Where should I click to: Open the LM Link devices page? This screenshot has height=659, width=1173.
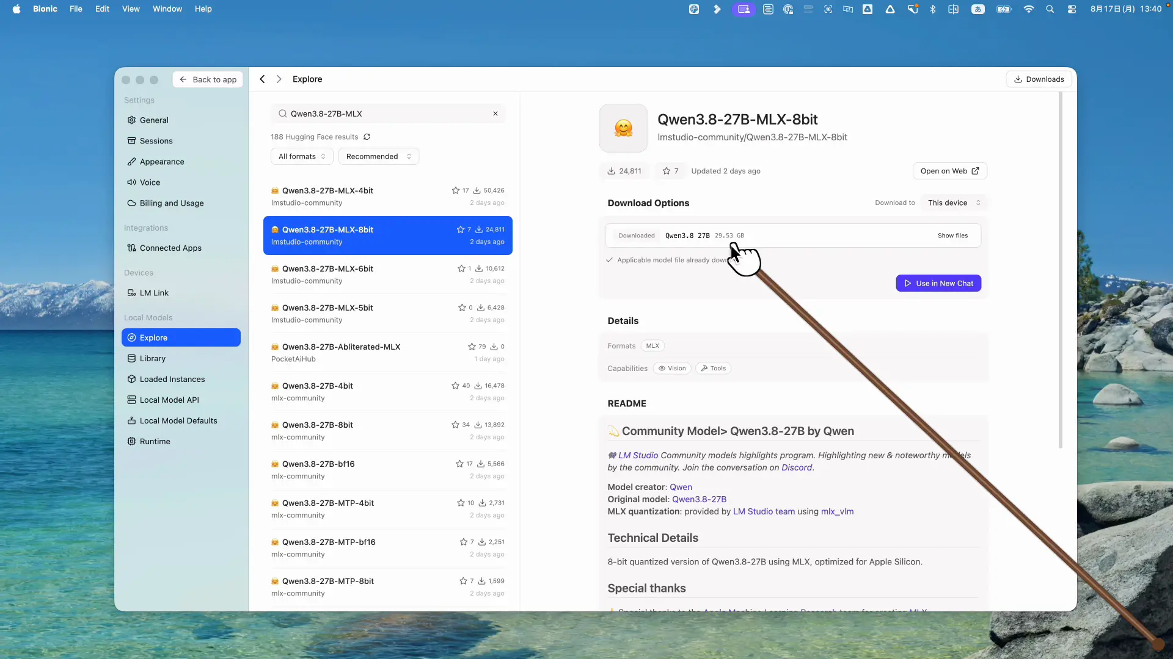click(x=181, y=293)
